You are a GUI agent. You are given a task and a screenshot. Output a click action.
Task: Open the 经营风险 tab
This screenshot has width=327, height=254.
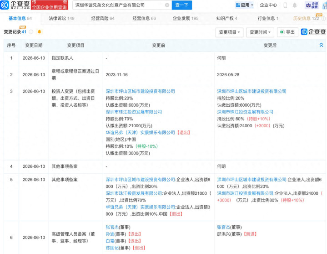pyautogui.click(x=103, y=18)
